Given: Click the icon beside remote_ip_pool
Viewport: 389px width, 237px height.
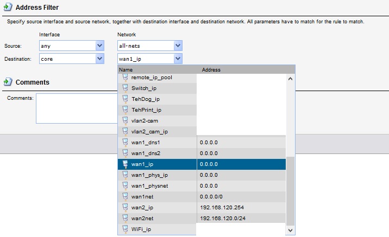Looking at the screenshot, I should pyautogui.click(x=125, y=78).
